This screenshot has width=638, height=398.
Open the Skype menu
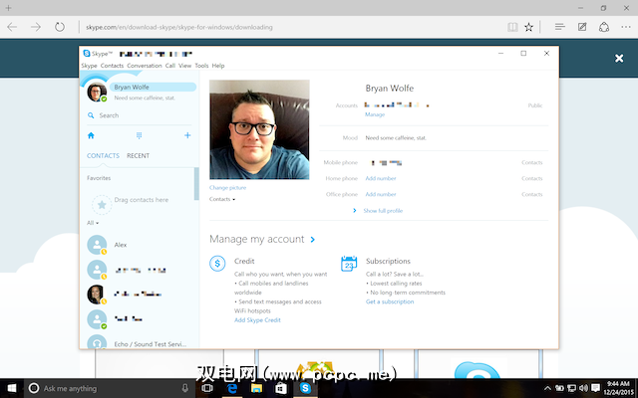click(89, 66)
